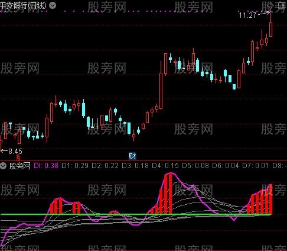This screenshot has width=287, height=251.
Task: Click the 股旁网 indicator name label
Action: point(20,166)
